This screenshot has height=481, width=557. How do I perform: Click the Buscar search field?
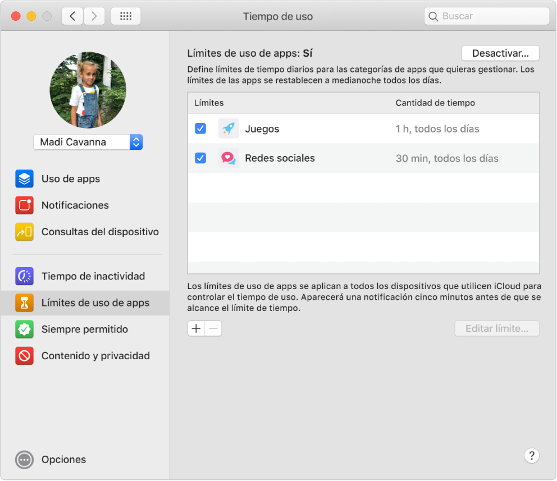pyautogui.click(x=487, y=16)
